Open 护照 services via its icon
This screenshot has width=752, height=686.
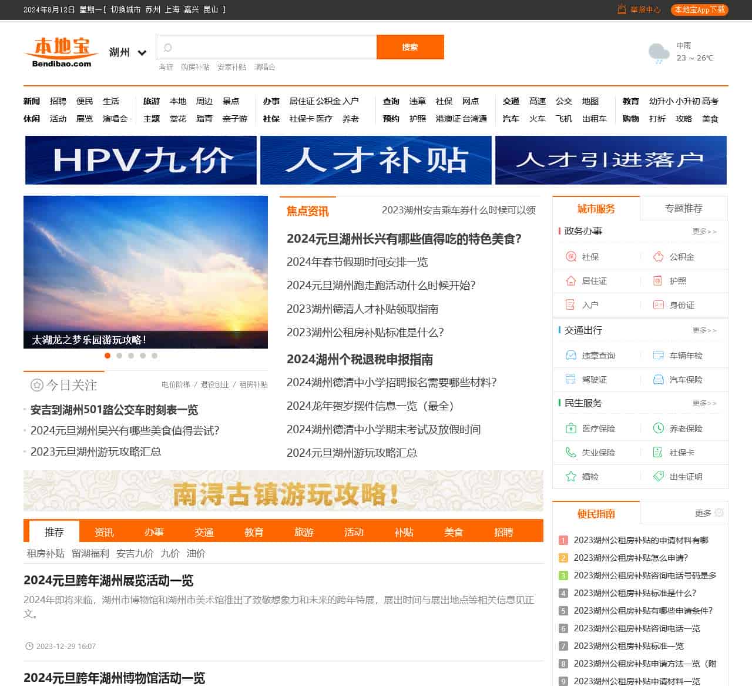tap(658, 281)
